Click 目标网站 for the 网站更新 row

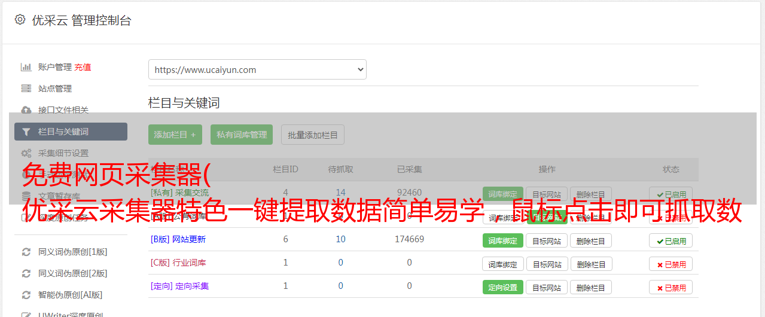click(547, 240)
